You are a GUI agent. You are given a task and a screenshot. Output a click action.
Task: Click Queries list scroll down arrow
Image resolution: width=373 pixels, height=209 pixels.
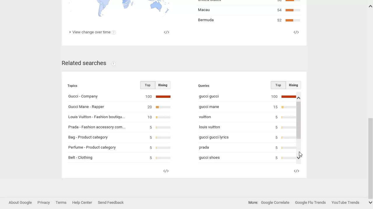(x=298, y=158)
